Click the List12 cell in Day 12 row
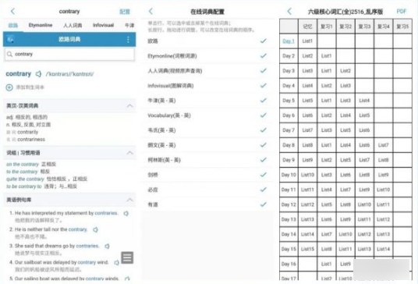The width and height of the screenshot is (418, 284). coord(307,204)
